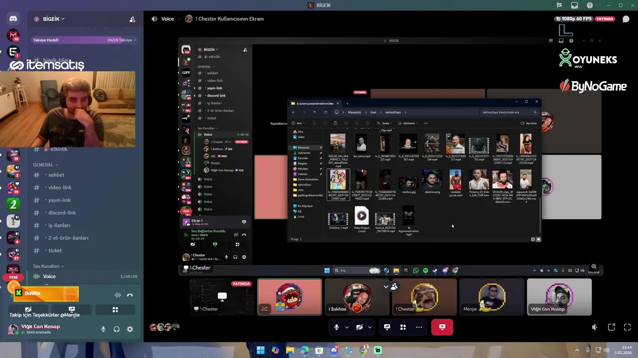638x358 pixels.
Task: Select the Menjie participant tile
Action: coord(491,297)
